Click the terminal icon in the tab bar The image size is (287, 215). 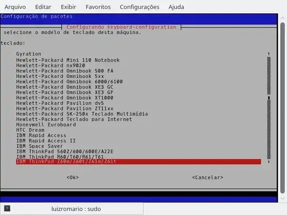click(7, 208)
